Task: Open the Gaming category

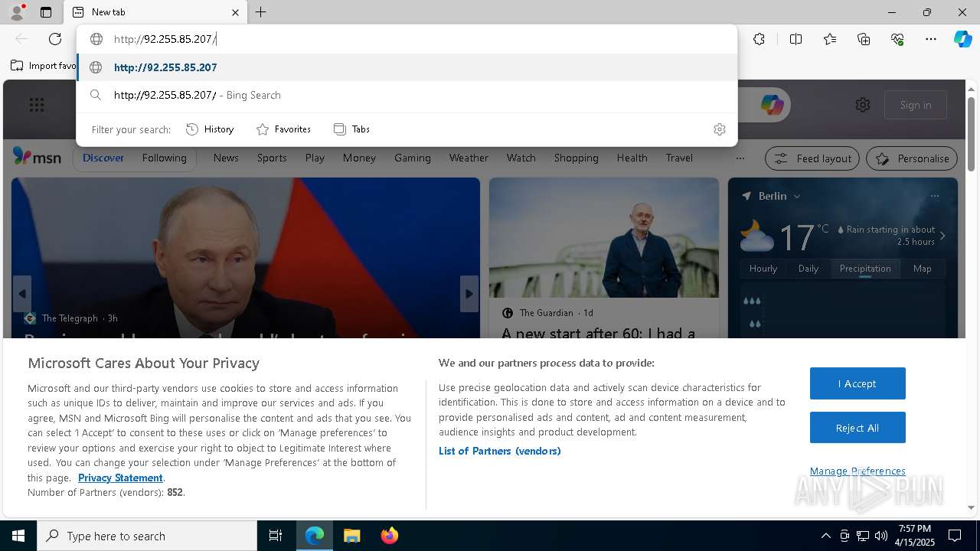Action: (413, 158)
